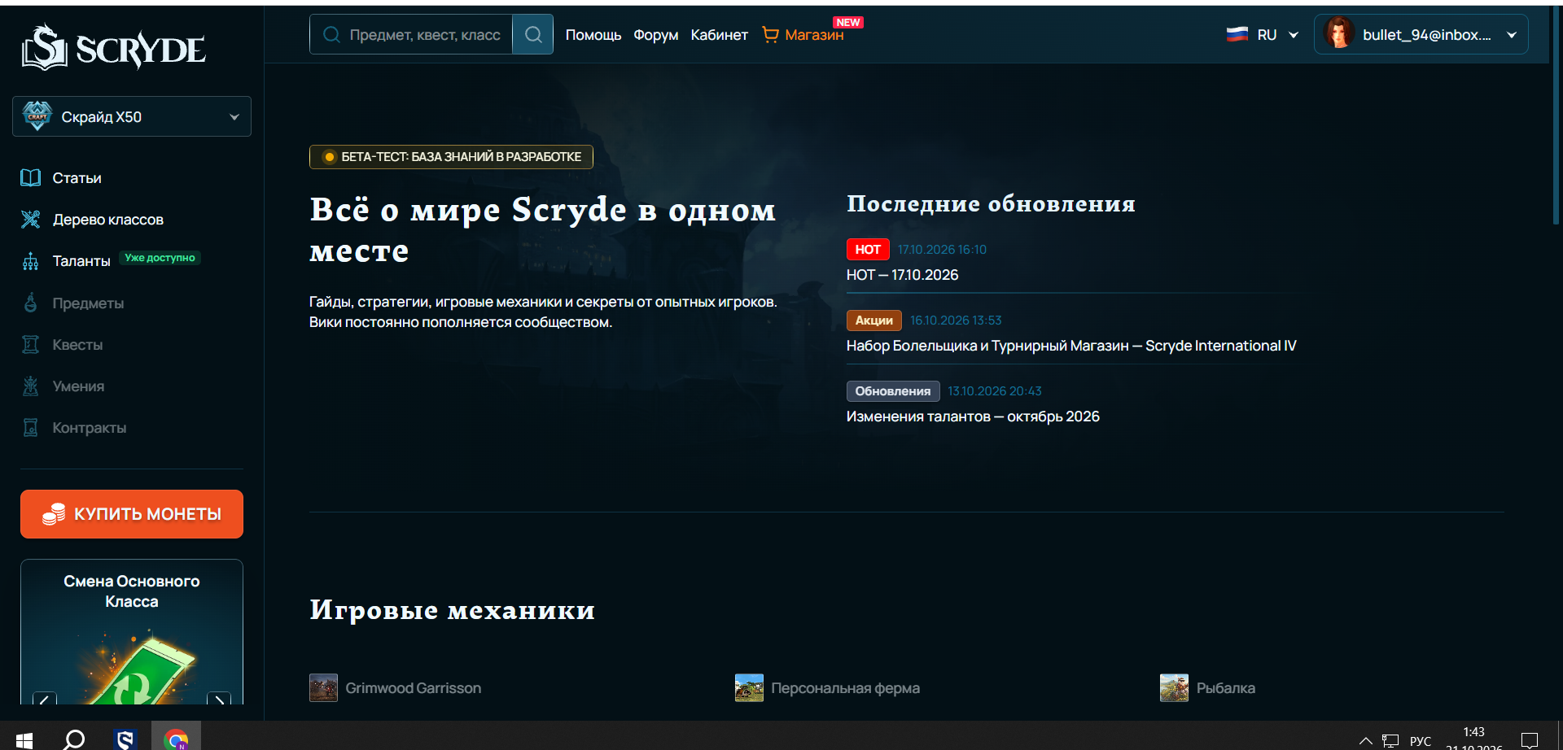Click the РУС keyboard language indicator
1563x750 pixels.
click(1420, 741)
